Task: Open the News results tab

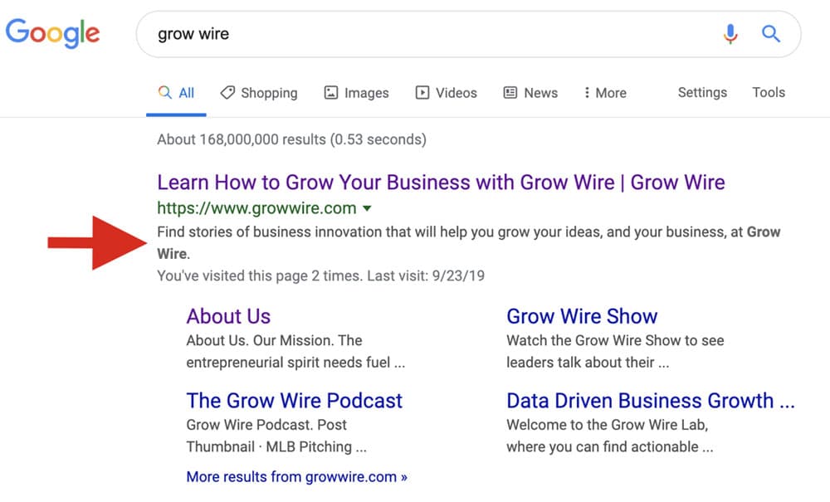Action: click(x=530, y=93)
